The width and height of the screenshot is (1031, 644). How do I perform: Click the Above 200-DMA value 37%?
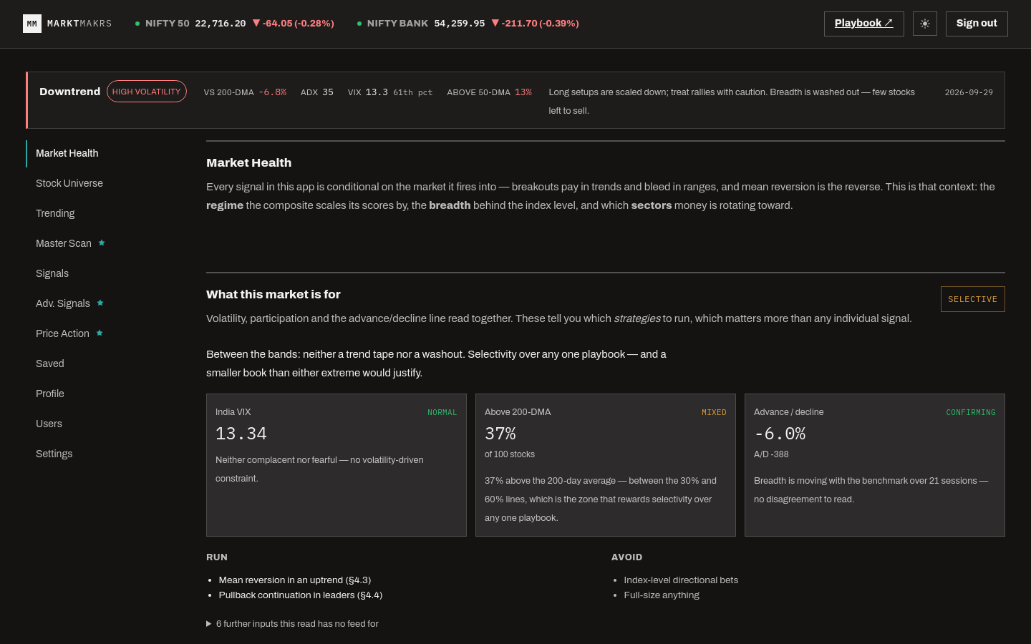pyautogui.click(x=500, y=434)
